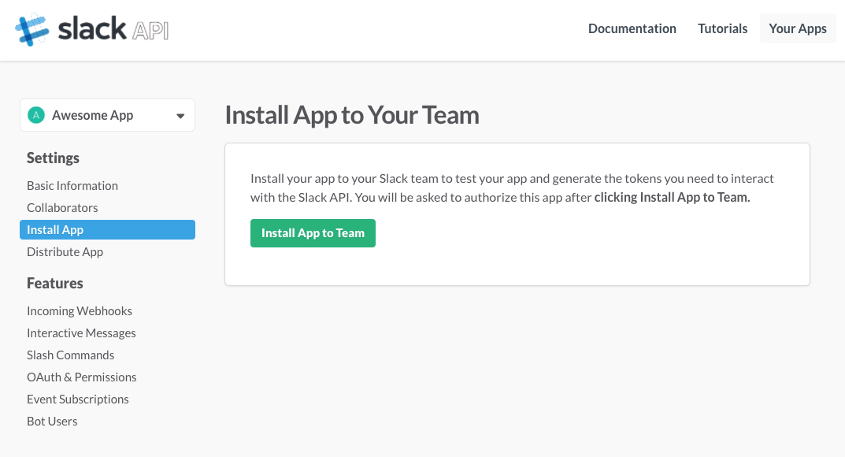Open the Awesome App switcher dropdown

pos(107,115)
